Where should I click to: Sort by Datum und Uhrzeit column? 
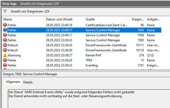[x=64, y=19]
